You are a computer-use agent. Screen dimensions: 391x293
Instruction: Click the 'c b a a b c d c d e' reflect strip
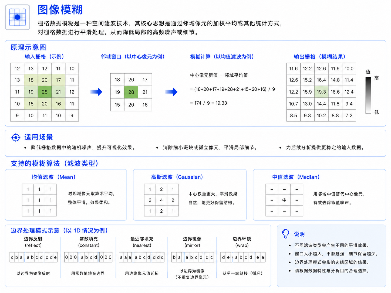[33, 257]
